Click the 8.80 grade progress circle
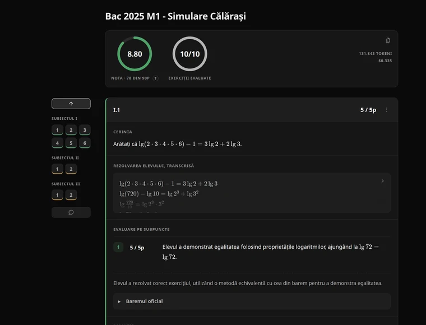426x325 pixels. point(135,54)
